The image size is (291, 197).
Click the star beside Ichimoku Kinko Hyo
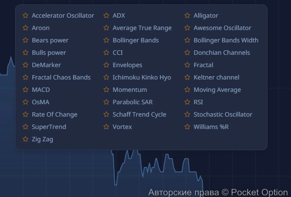click(x=106, y=77)
